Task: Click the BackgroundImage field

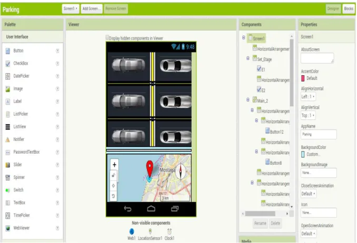Action: click(x=319, y=173)
